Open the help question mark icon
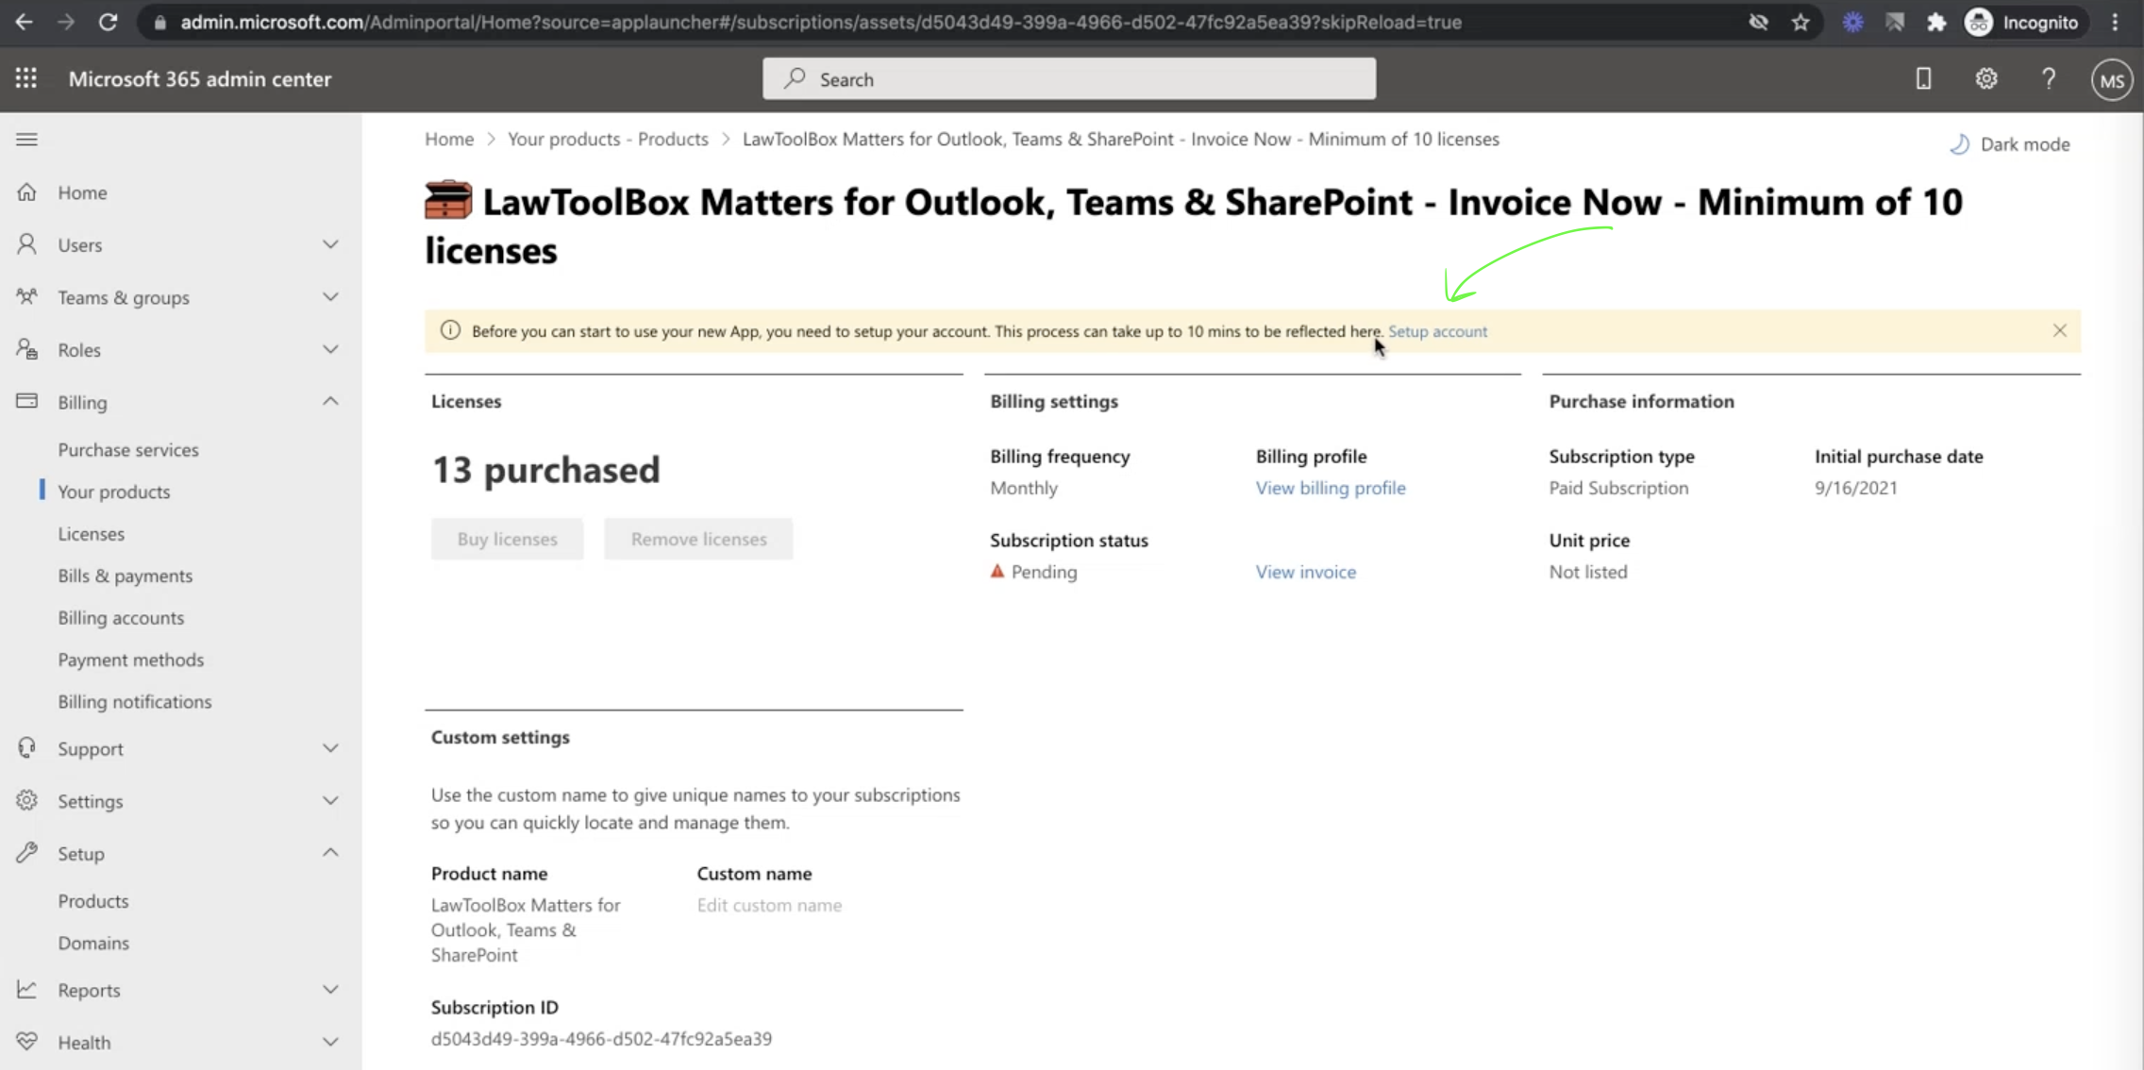This screenshot has height=1070, width=2144. (x=2048, y=79)
